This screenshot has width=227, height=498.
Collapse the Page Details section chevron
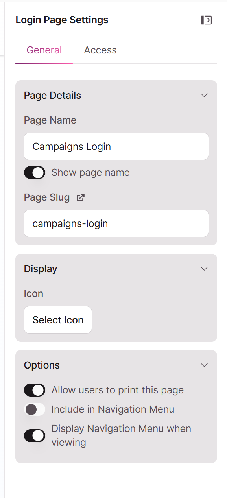(x=204, y=96)
